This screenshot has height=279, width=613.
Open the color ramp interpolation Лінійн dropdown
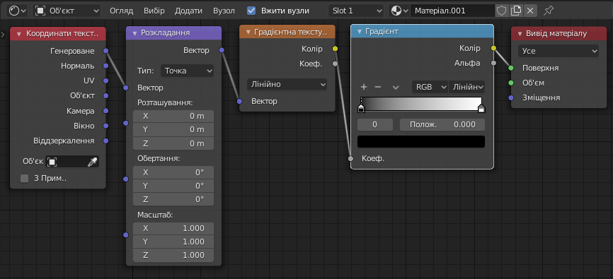(466, 87)
